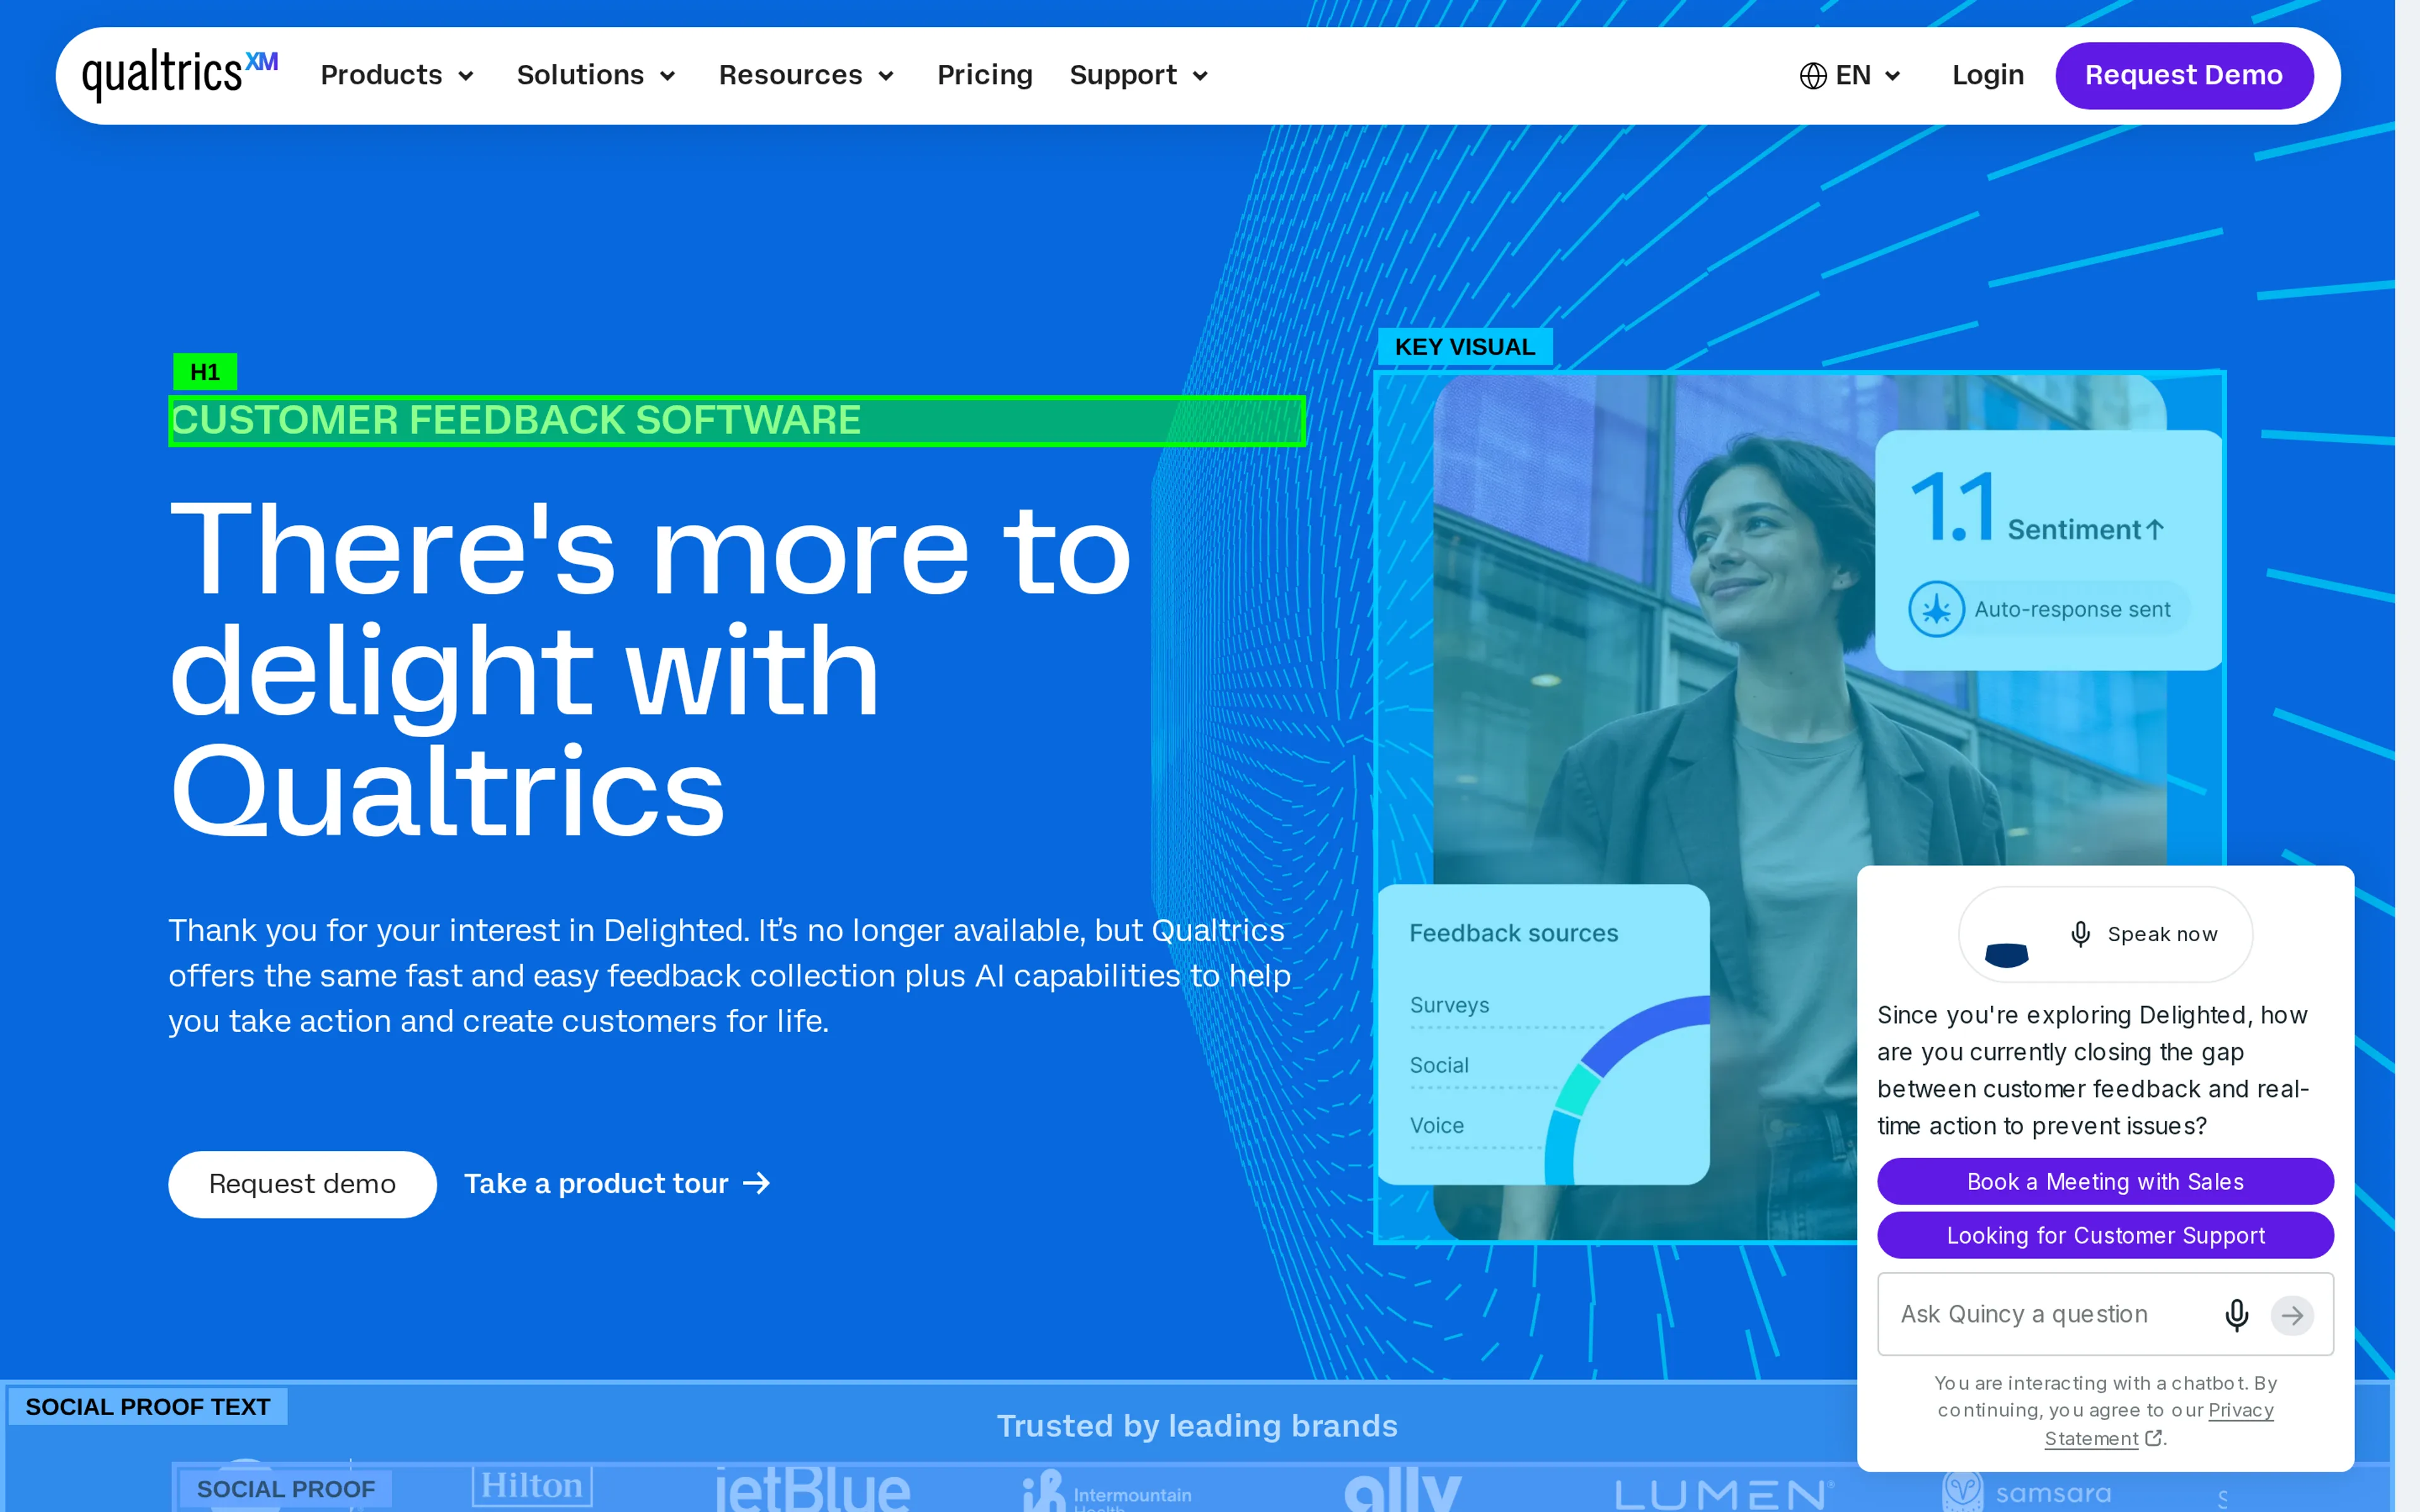Click the Hilton brand logo

click(532, 1486)
